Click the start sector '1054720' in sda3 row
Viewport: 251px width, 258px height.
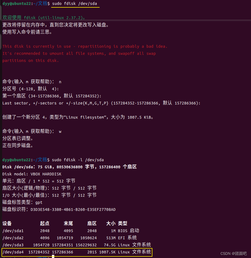[41, 245]
